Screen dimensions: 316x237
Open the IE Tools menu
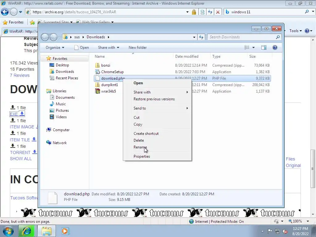(x=295, y=31)
